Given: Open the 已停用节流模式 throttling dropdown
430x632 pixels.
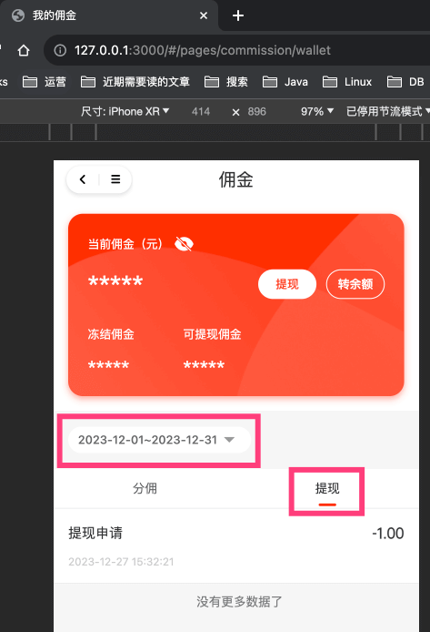Looking at the screenshot, I should (x=388, y=111).
